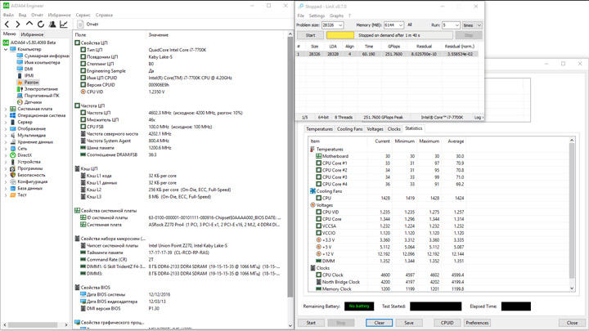Click the Сеть tree icon

tap(13, 149)
